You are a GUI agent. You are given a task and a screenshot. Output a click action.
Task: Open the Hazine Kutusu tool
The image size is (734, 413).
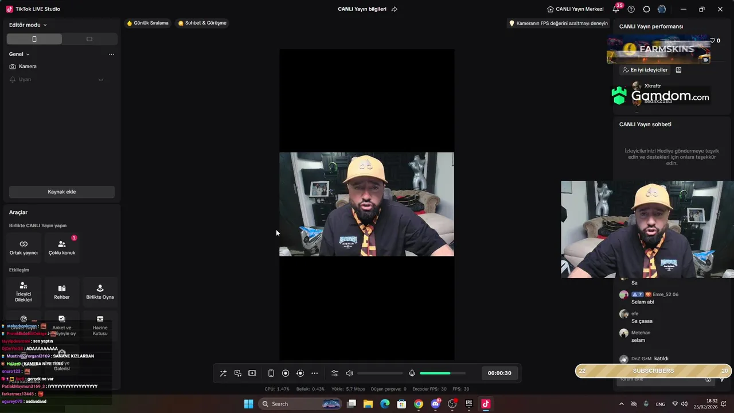click(100, 325)
